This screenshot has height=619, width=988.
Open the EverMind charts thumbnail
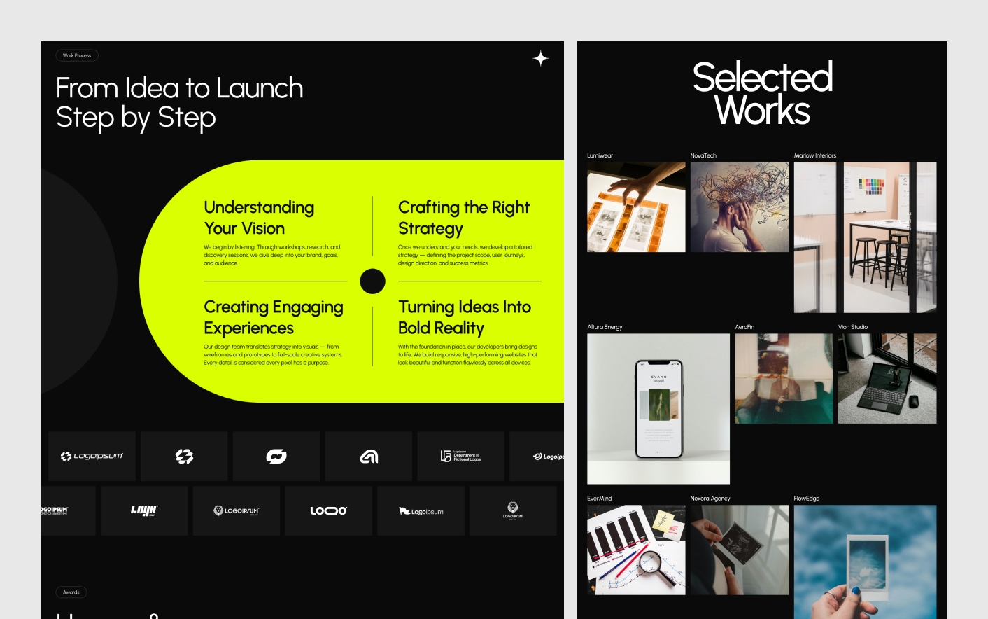tap(636, 550)
